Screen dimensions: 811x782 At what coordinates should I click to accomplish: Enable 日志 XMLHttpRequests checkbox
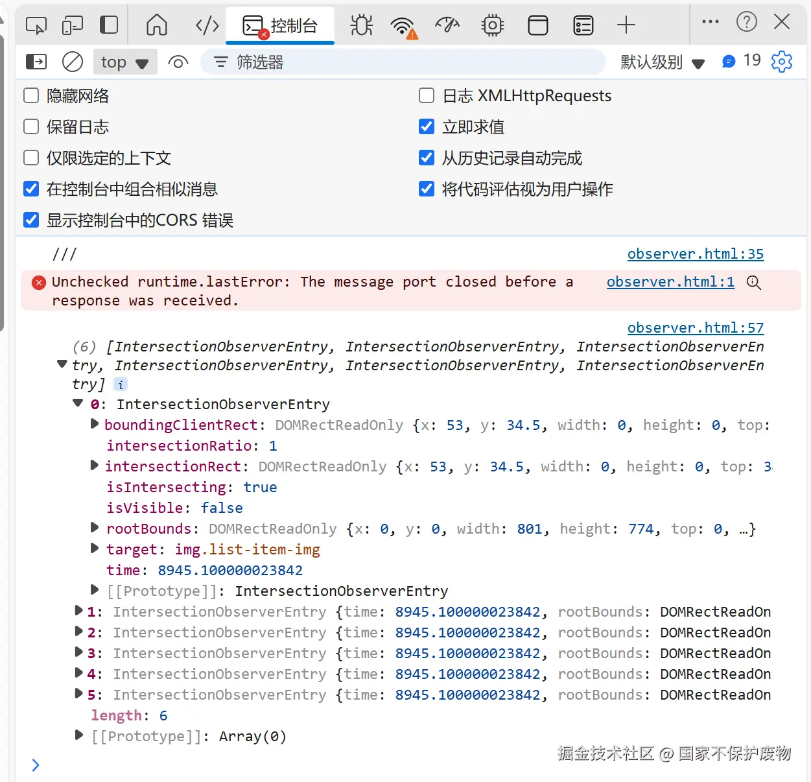427,96
